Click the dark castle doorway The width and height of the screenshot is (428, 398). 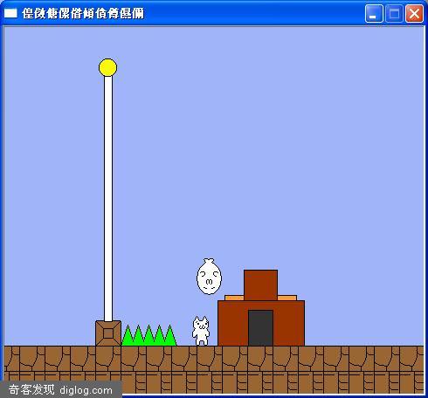pos(260,328)
